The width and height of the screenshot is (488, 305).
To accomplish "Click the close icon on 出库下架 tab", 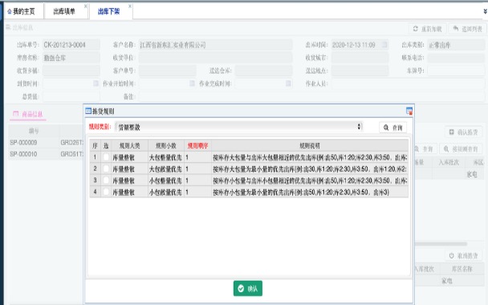I will pyautogui.click(x=130, y=6).
